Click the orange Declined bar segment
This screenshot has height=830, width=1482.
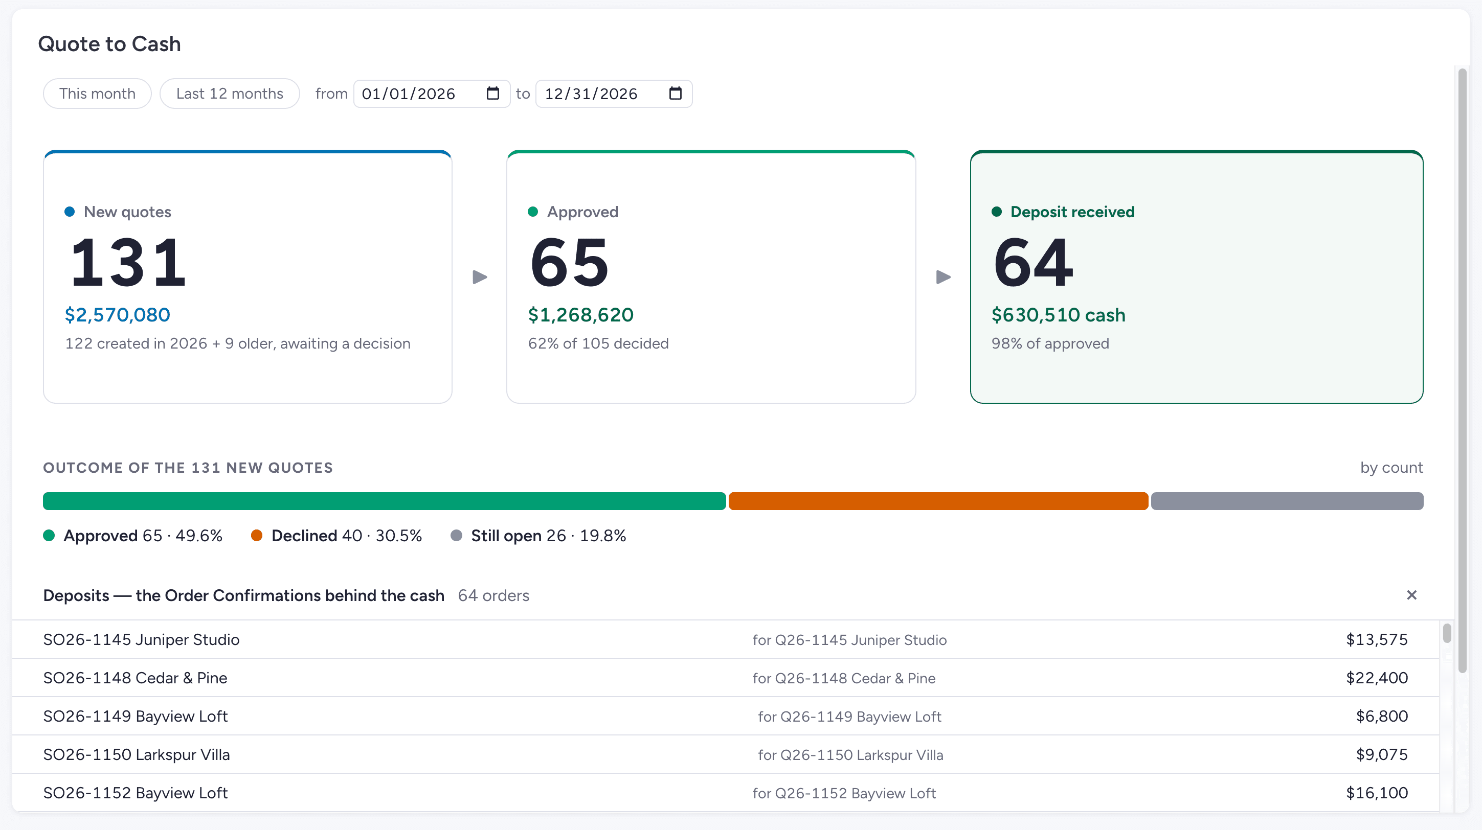[938, 501]
